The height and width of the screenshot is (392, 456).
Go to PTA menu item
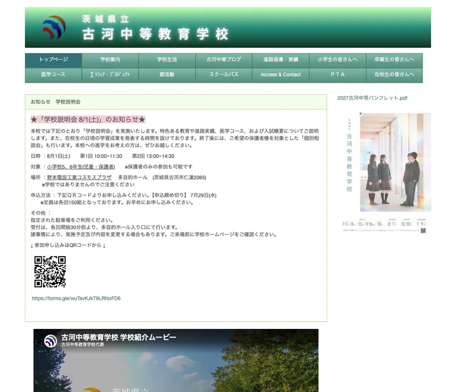pyautogui.click(x=337, y=75)
